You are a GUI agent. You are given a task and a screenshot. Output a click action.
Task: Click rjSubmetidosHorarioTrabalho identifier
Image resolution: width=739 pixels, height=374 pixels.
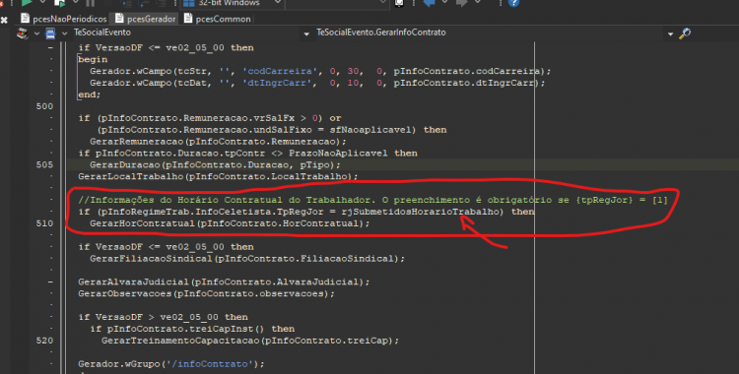(x=420, y=212)
